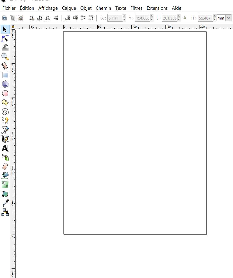Open the Édition menu
Screen dimensions: 233x278
pyautogui.click(x=27, y=8)
